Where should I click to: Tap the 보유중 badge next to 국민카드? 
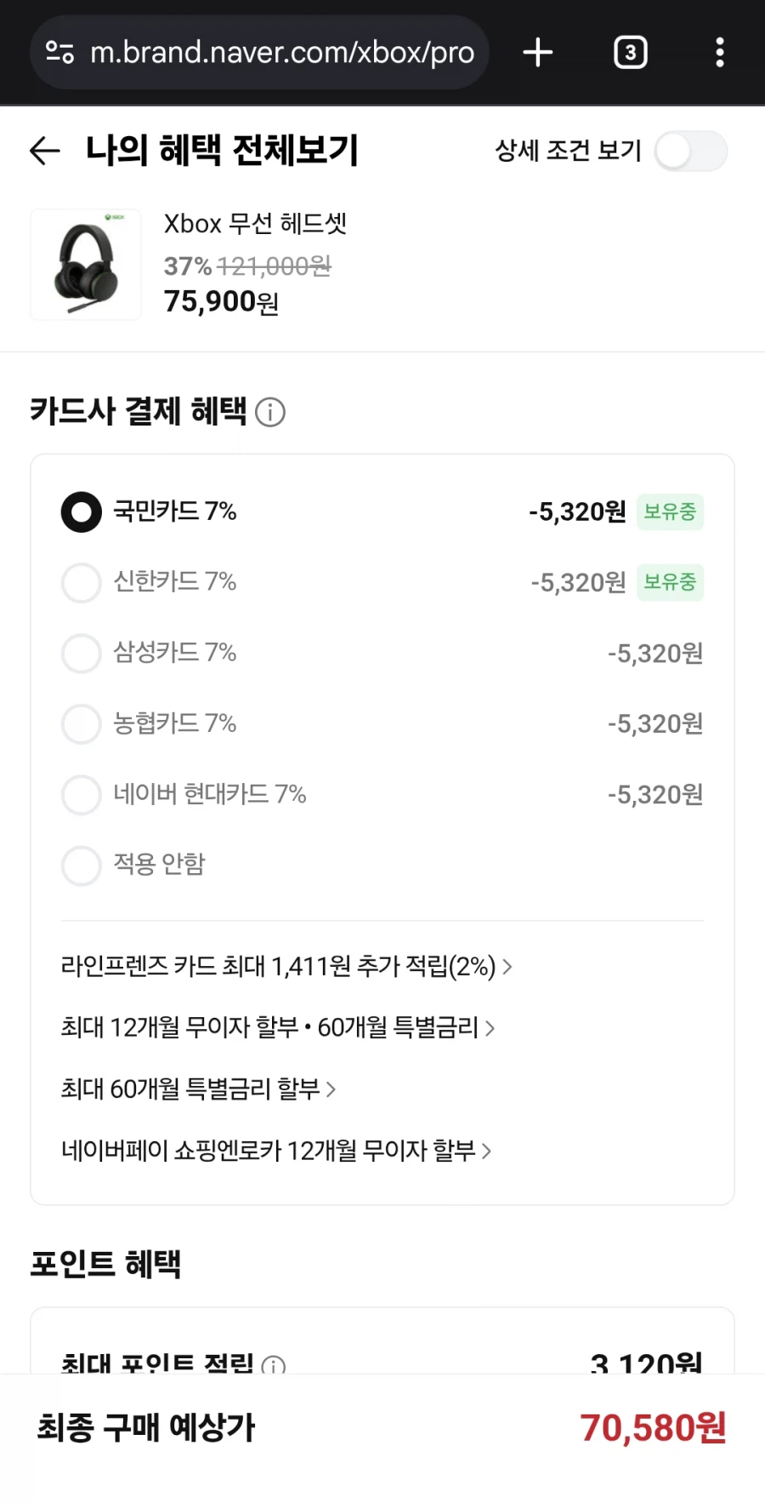pos(670,511)
